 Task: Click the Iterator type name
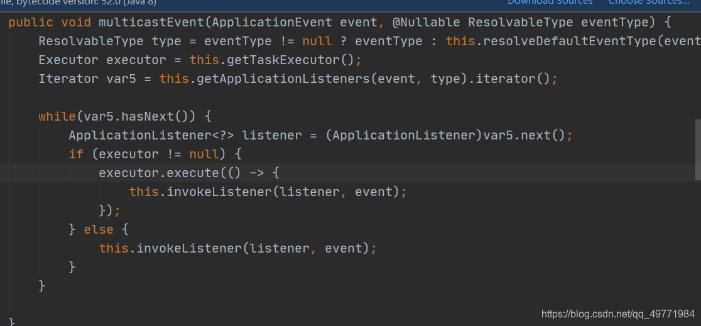click(x=68, y=79)
